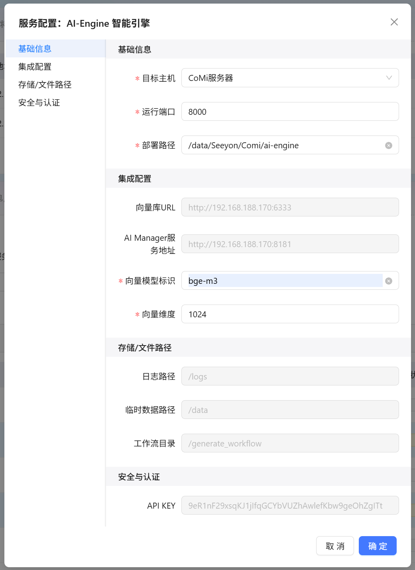
Task: Open the 目标主机 dropdown arrow
Action: click(x=389, y=78)
